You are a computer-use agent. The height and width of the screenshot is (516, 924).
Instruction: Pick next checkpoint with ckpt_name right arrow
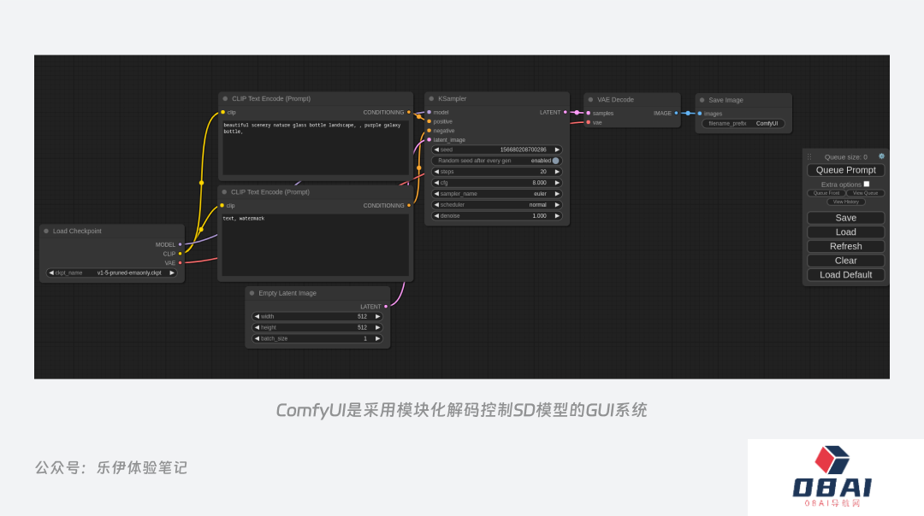(x=171, y=273)
